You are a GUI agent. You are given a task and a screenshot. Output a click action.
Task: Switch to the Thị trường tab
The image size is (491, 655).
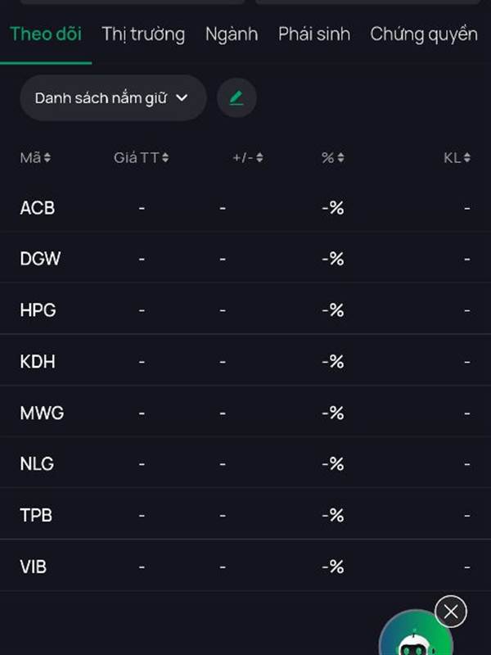pos(143,34)
